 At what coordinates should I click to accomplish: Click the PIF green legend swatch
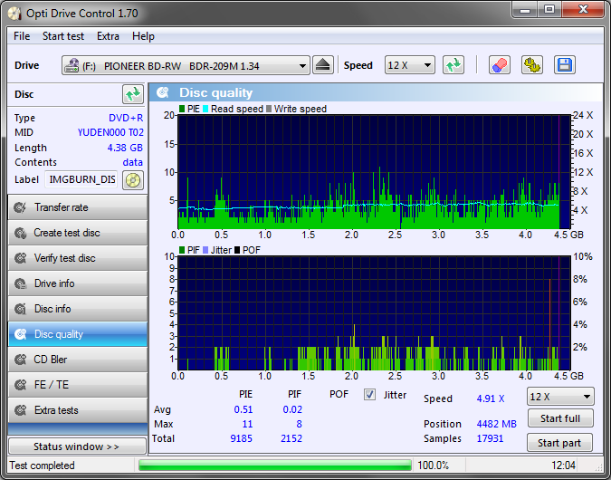[x=182, y=250]
